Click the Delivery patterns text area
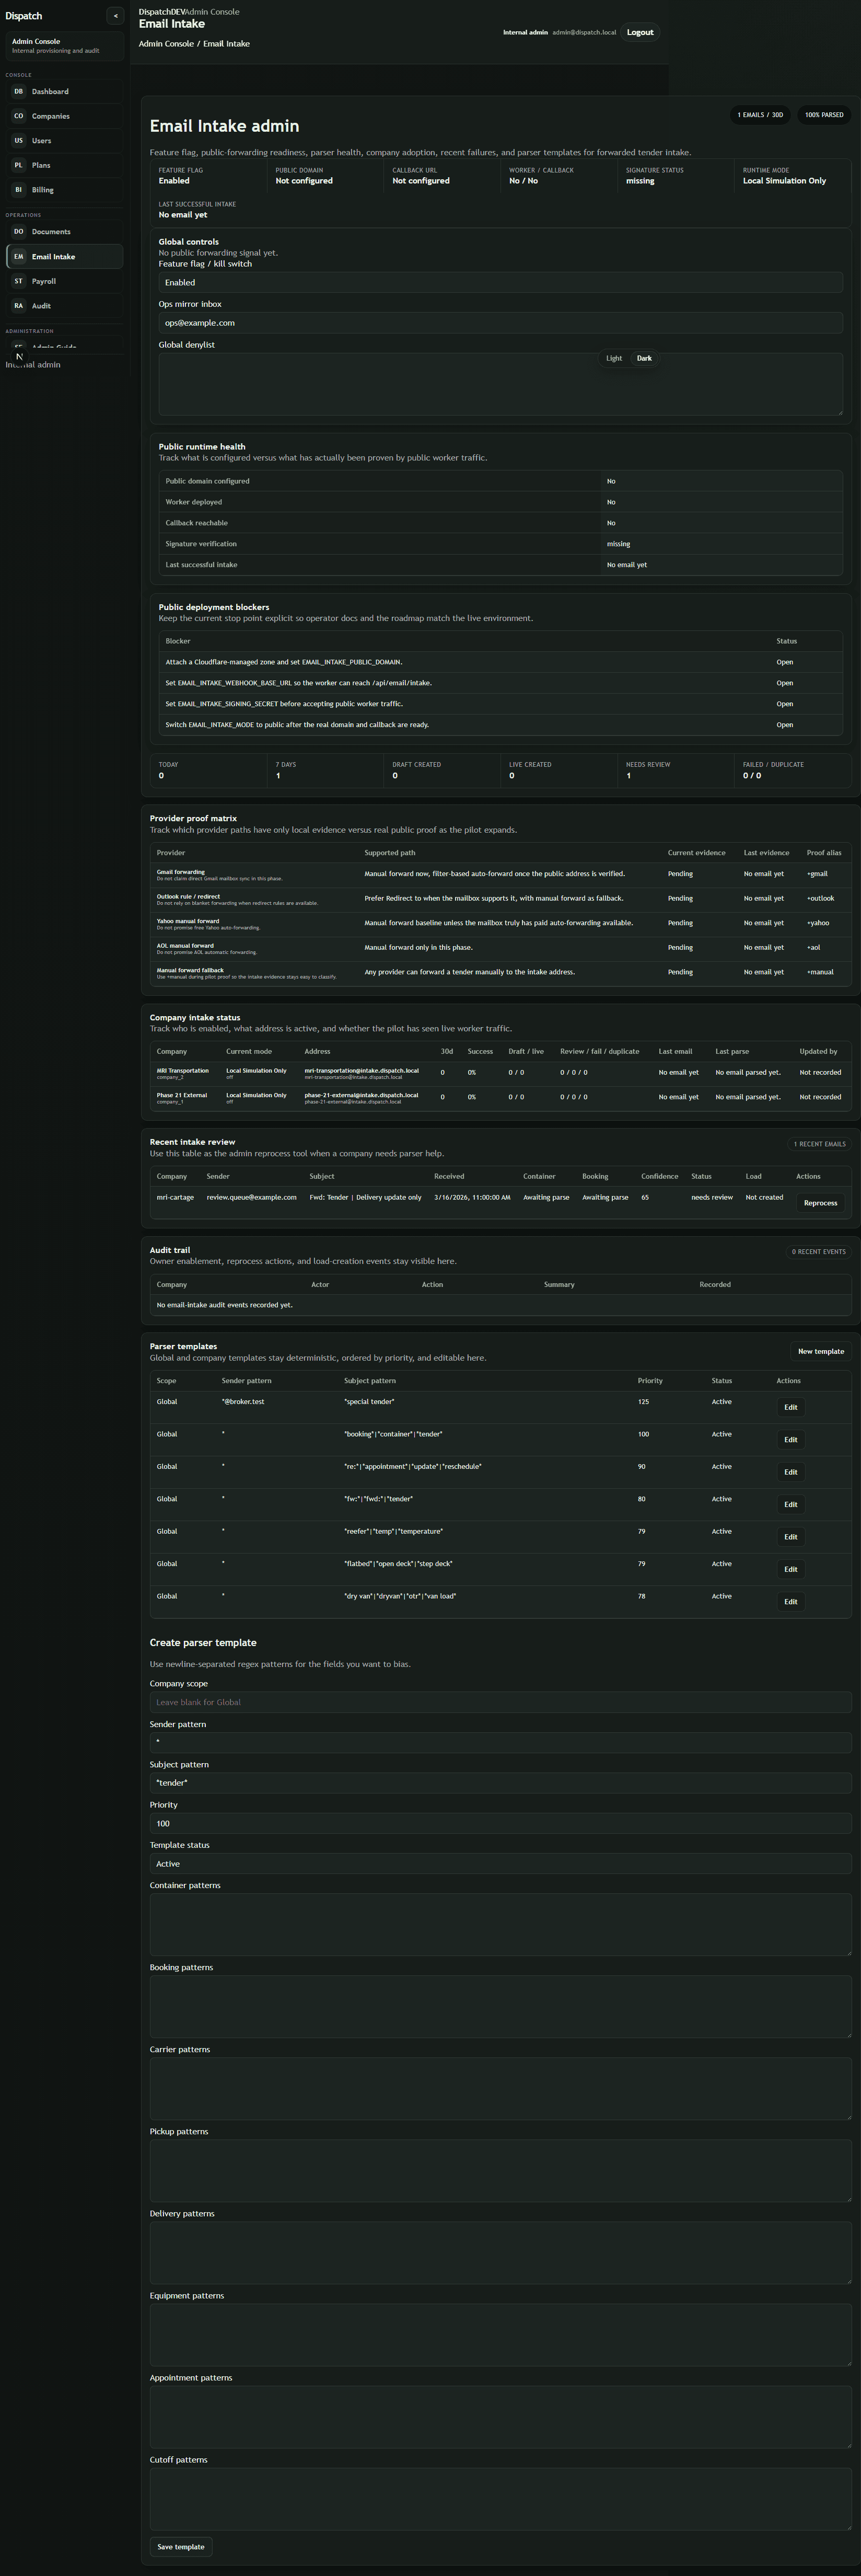This screenshot has height=2576, width=861. 500,2252
